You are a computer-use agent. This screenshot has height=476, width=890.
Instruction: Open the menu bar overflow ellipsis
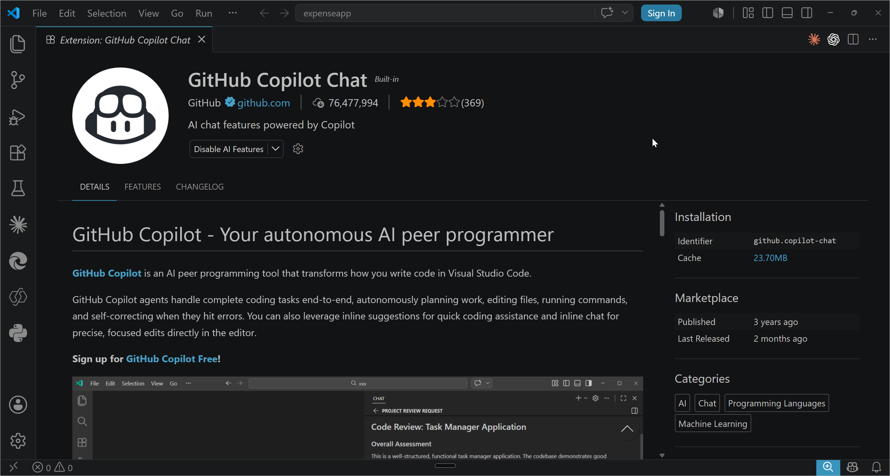[x=233, y=13]
